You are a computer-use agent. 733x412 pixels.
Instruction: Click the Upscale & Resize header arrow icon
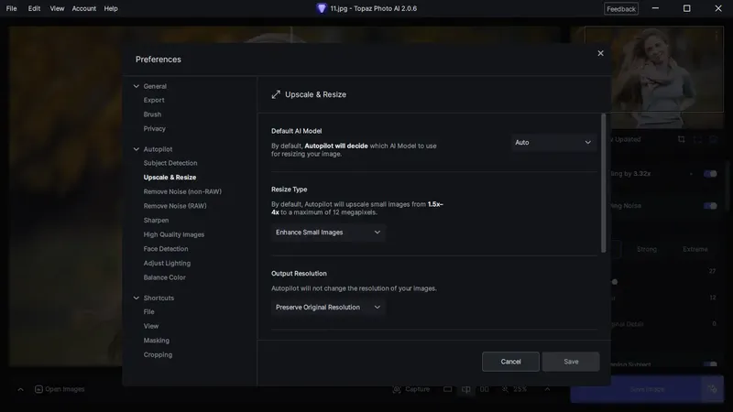point(276,94)
